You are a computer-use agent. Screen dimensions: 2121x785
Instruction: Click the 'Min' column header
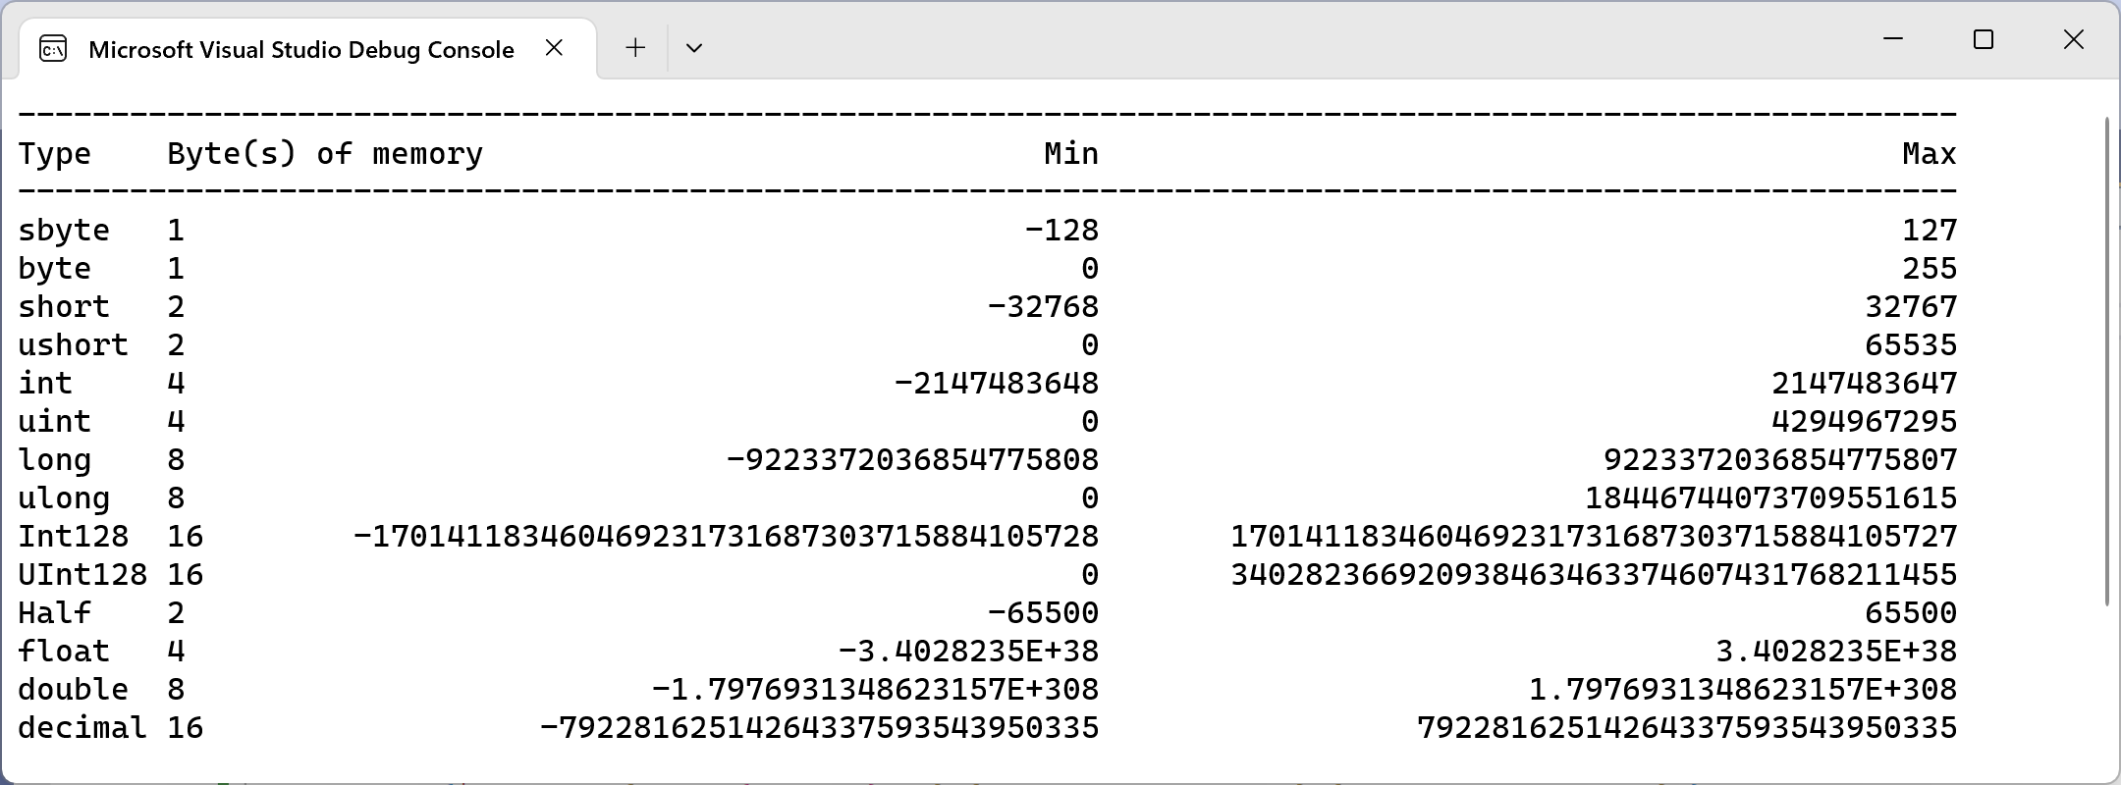[x=1071, y=154]
